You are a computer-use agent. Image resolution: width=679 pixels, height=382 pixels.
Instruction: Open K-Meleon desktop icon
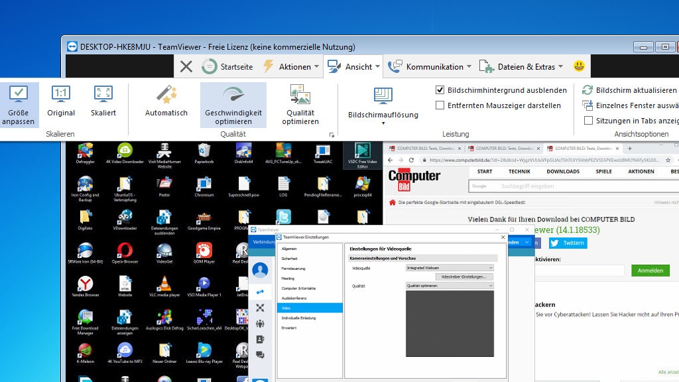[x=86, y=353]
